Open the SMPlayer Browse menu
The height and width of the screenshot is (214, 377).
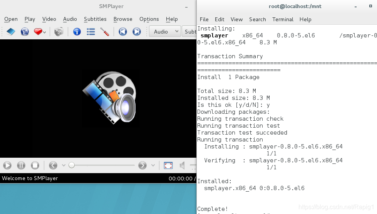(123, 19)
